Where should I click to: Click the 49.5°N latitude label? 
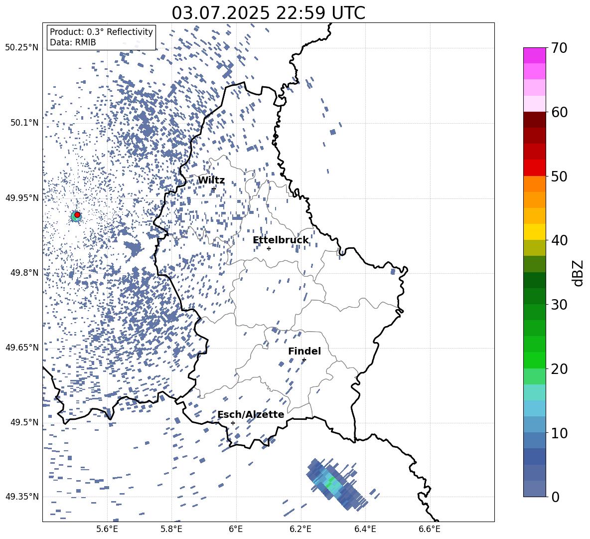24,422
